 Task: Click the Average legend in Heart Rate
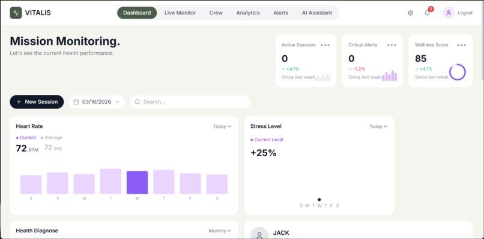[52, 138]
